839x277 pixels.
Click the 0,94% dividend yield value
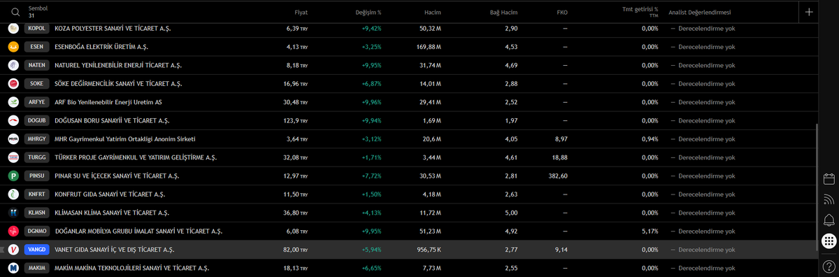coord(650,138)
